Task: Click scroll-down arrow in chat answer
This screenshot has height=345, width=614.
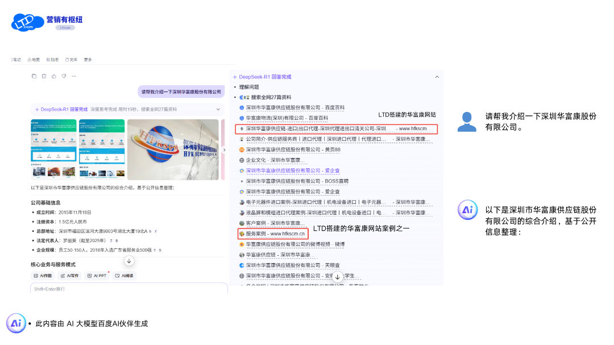Action: [129, 261]
